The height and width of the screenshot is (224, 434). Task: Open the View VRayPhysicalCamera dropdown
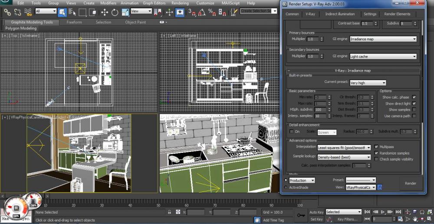click(361, 188)
